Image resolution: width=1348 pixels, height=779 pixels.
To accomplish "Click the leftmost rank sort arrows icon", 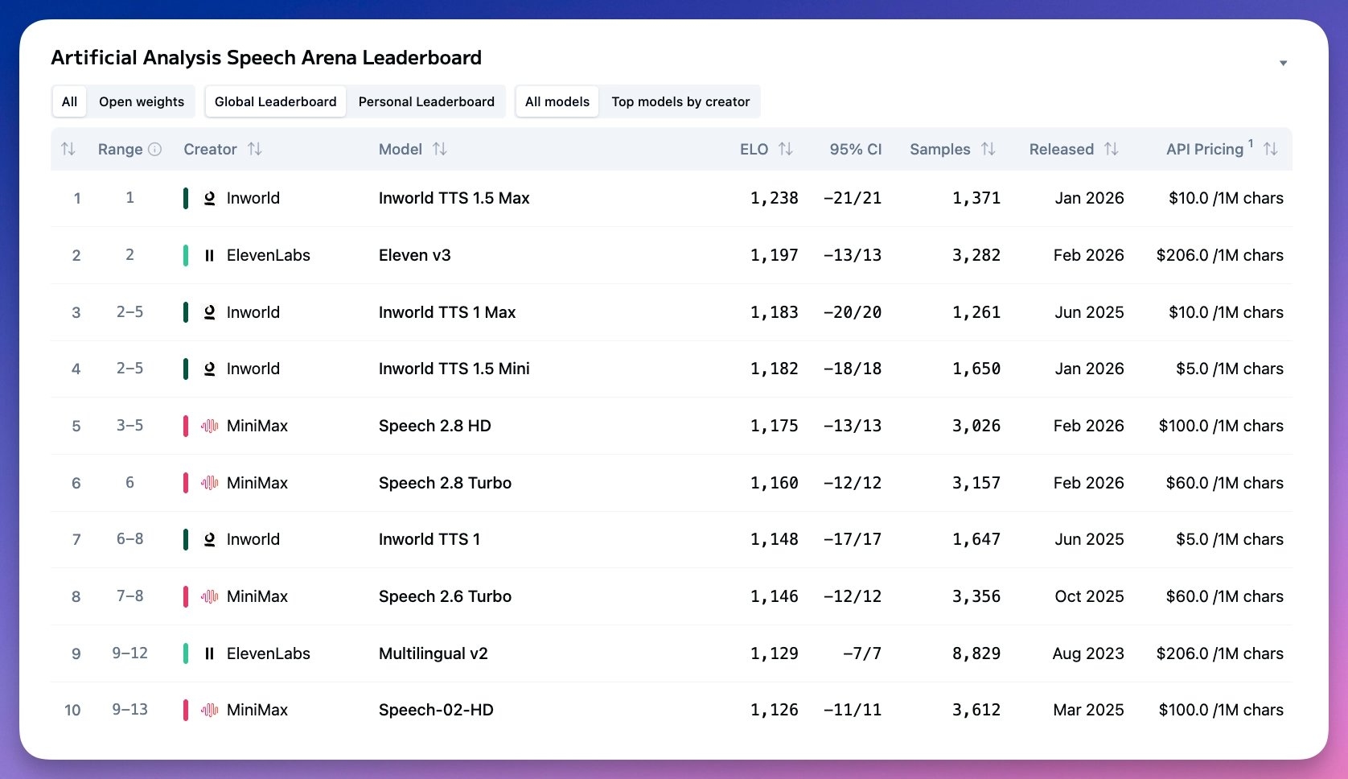I will (x=68, y=149).
